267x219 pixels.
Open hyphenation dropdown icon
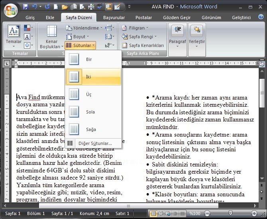point(110,45)
